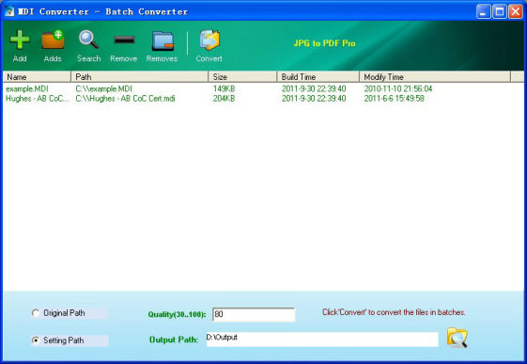
Task: Start batch with Convert icon
Action: coord(209,40)
